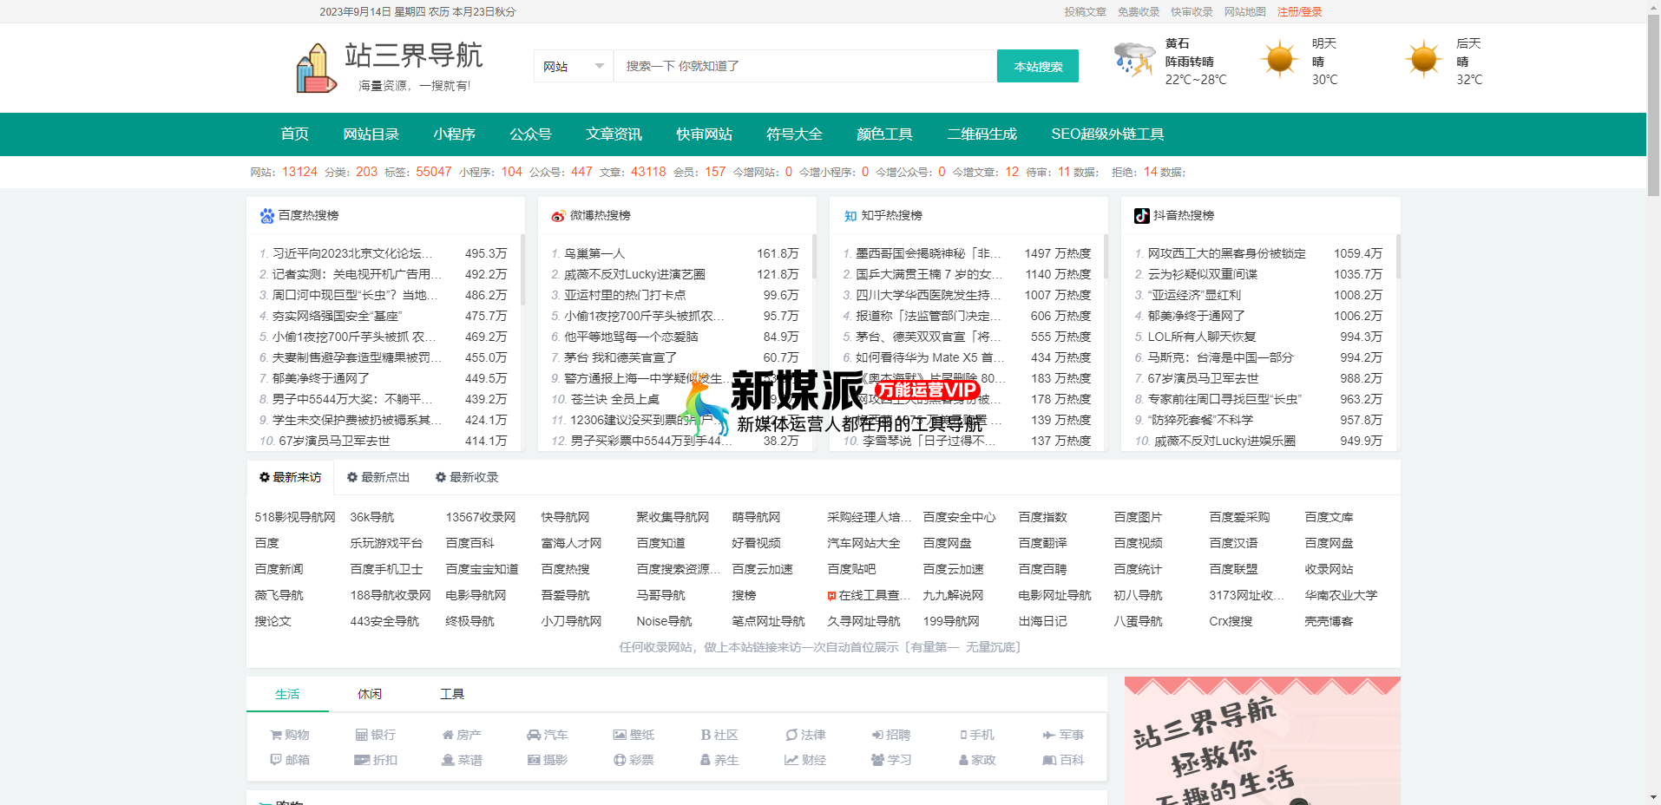This screenshot has height=805, width=1661.
Task: Click the 明天 sunny weather icon
Action: pyautogui.click(x=1279, y=60)
